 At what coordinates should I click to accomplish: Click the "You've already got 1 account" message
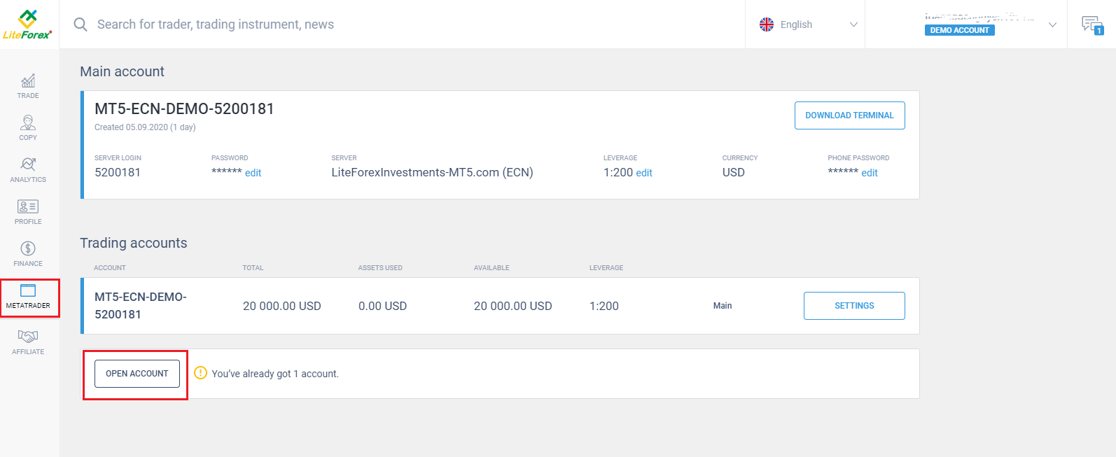(275, 374)
